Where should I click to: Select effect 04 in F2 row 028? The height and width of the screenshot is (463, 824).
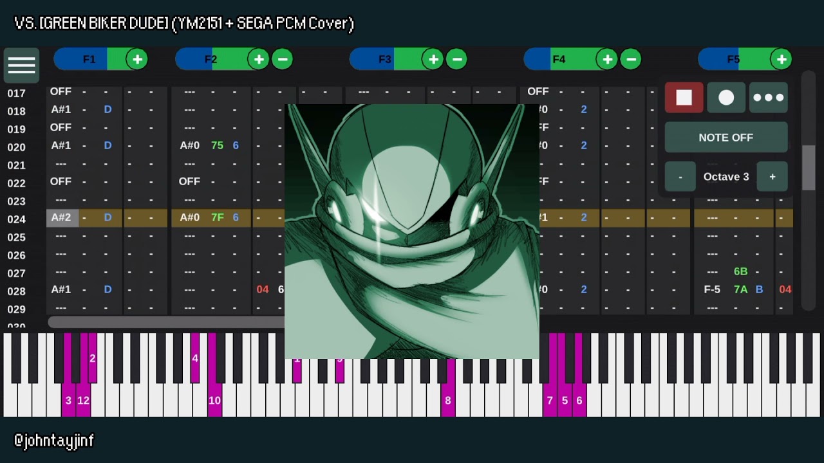(263, 290)
